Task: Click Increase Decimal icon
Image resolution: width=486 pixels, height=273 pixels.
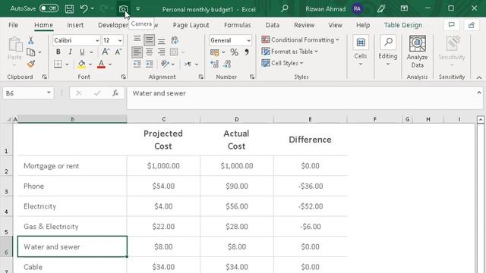Action: pos(214,64)
